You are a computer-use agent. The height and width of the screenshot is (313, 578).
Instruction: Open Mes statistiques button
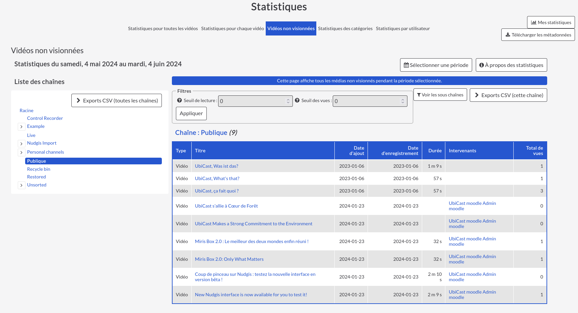click(x=551, y=22)
